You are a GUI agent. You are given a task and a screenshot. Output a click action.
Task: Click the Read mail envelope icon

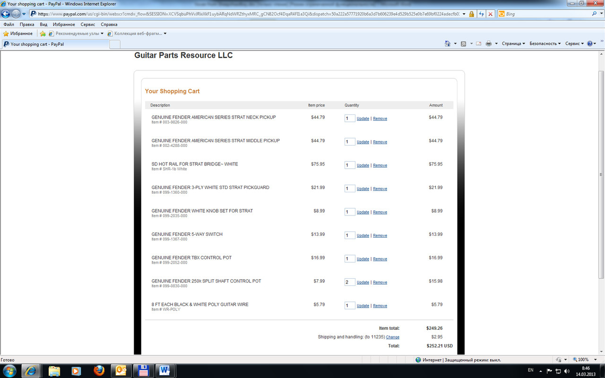[478, 43]
